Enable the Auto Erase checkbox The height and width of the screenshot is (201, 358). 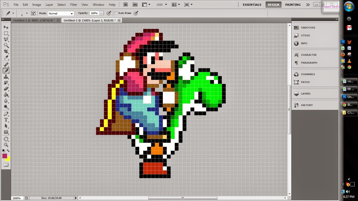pos(116,13)
